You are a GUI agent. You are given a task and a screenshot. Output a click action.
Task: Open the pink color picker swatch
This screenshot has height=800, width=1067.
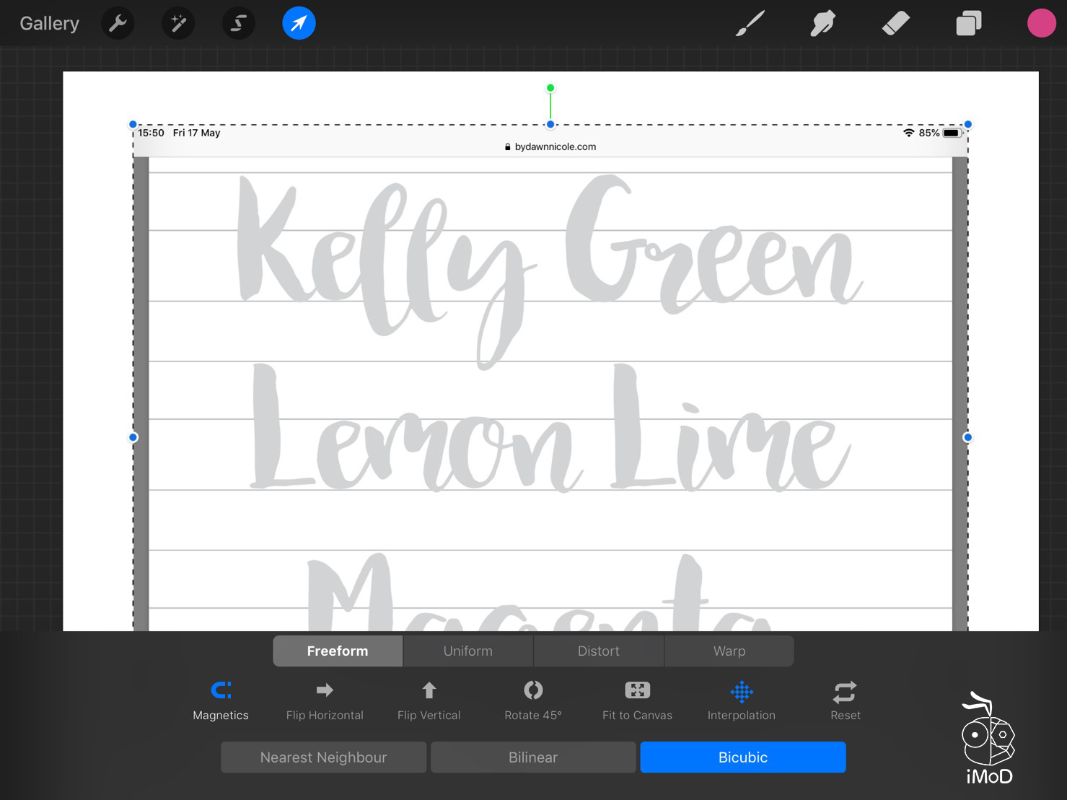pos(1041,24)
